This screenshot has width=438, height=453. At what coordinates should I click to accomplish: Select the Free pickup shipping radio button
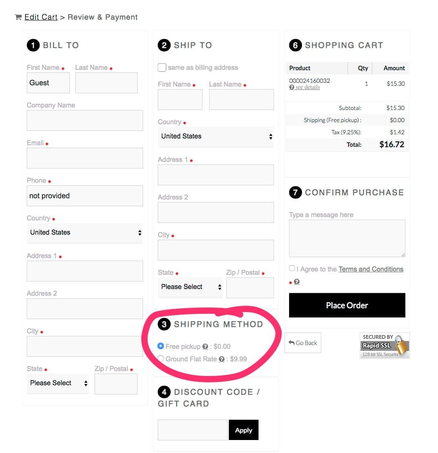click(161, 346)
